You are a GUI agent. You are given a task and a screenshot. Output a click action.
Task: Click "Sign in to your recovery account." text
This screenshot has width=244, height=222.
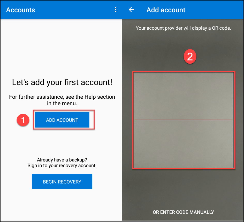point(62,166)
